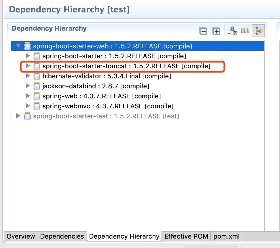Viewport: 280px width, 248px height.
Task: Collapse the spring-boot-starter-web node
Action: 18,46
